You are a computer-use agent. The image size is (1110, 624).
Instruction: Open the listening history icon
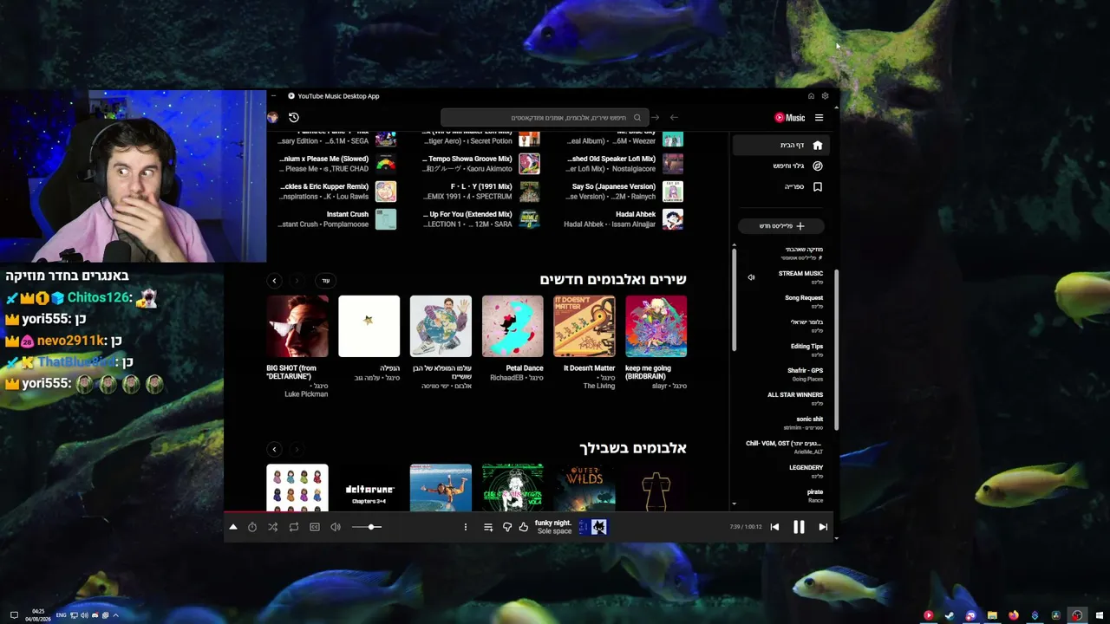294,118
